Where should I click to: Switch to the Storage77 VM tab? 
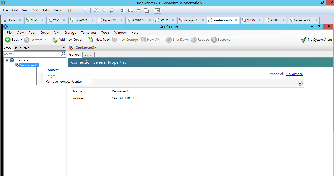click(x=191, y=20)
